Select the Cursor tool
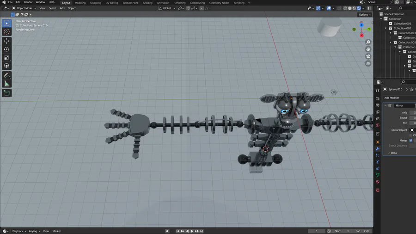 click(x=6, y=32)
